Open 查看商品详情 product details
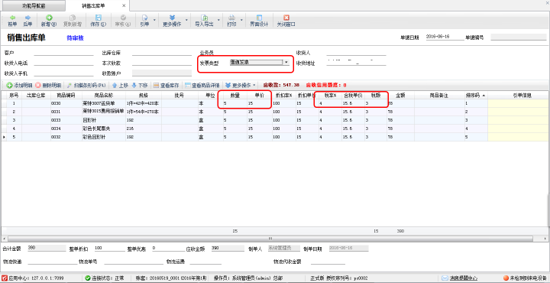Viewport: 550px width, 283px height. [x=202, y=86]
